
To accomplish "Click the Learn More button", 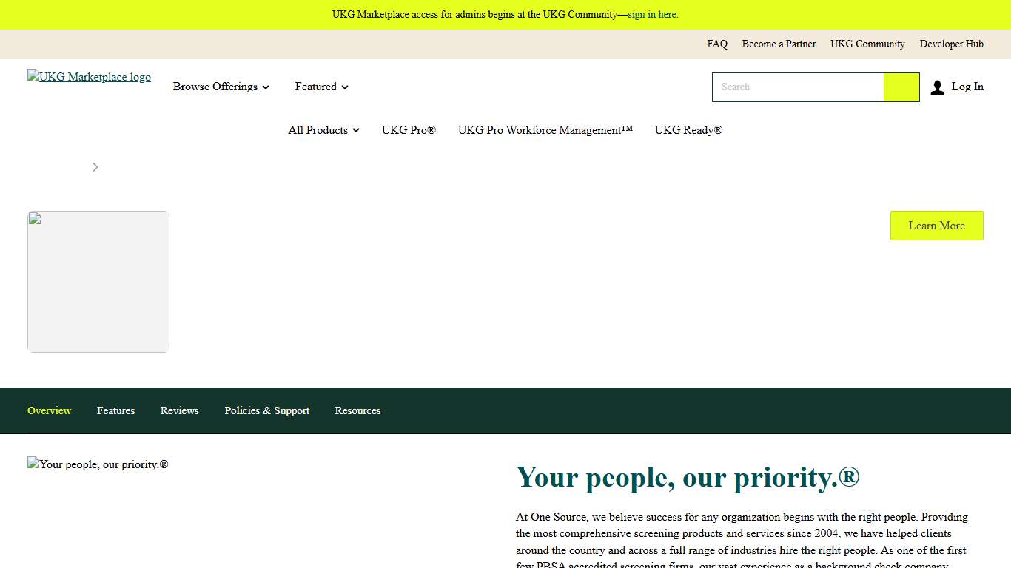I will pos(936,226).
